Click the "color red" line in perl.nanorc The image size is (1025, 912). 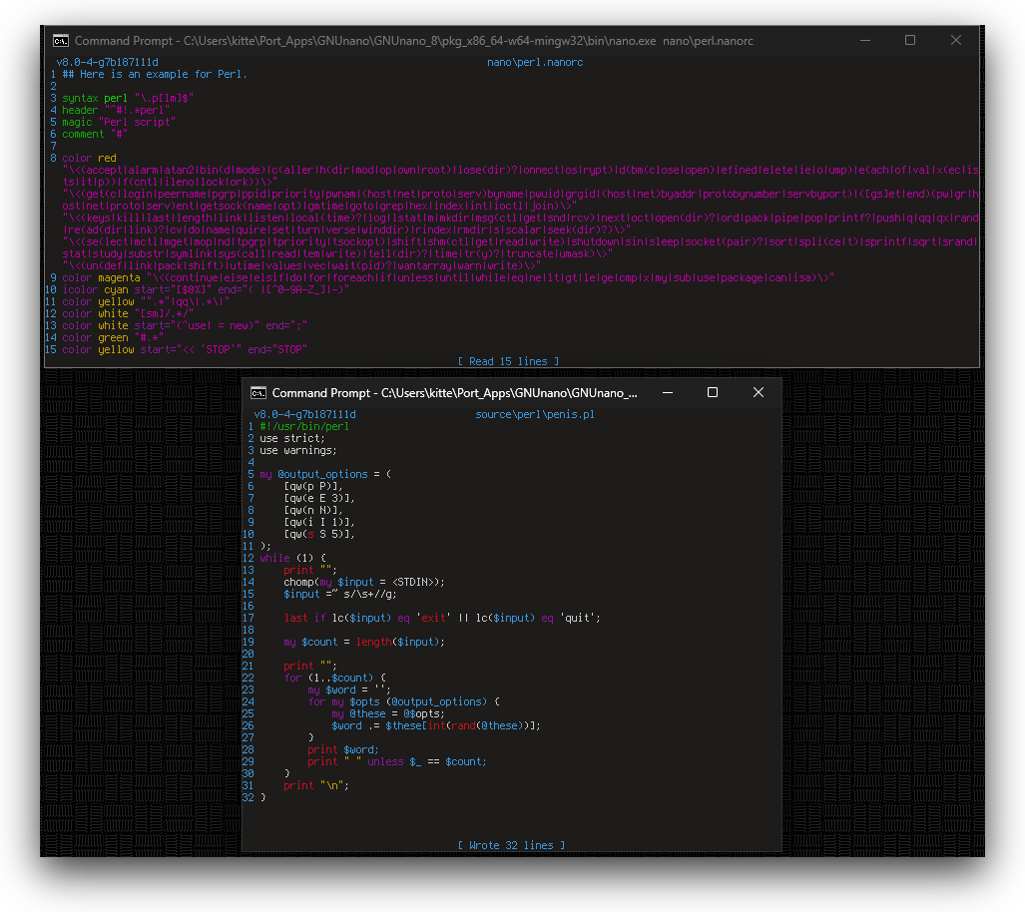(89, 159)
